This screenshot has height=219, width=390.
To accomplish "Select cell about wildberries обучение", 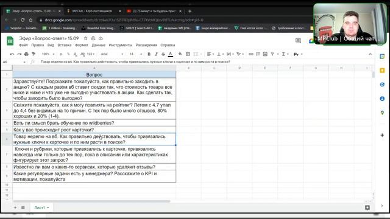I will coord(94,123).
